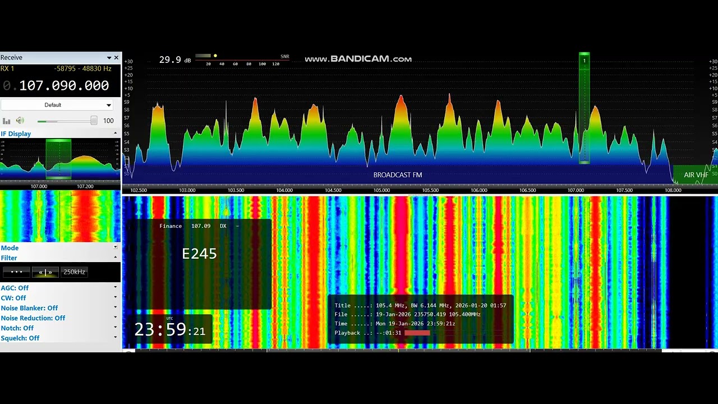Click the audio spectrum bars icon

pyautogui.click(x=7, y=121)
